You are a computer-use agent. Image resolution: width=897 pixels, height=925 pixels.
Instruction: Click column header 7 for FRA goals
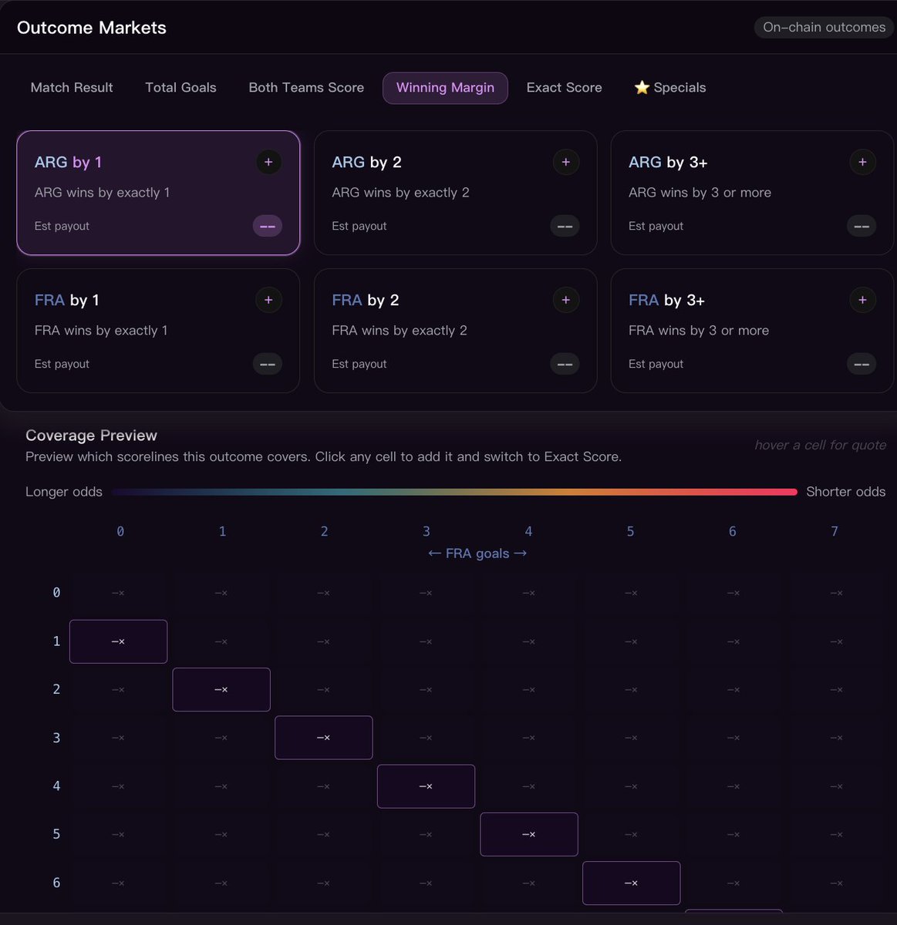(834, 531)
